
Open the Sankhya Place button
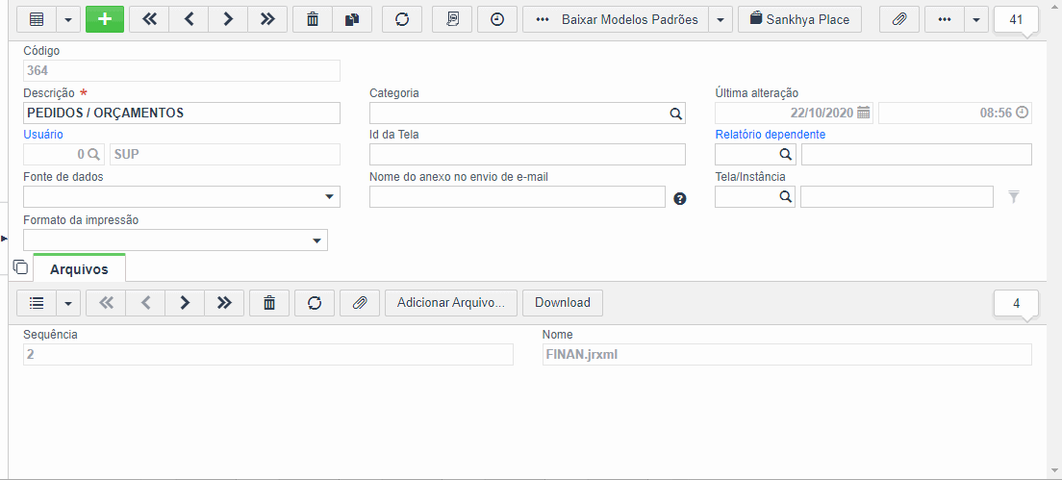click(800, 19)
